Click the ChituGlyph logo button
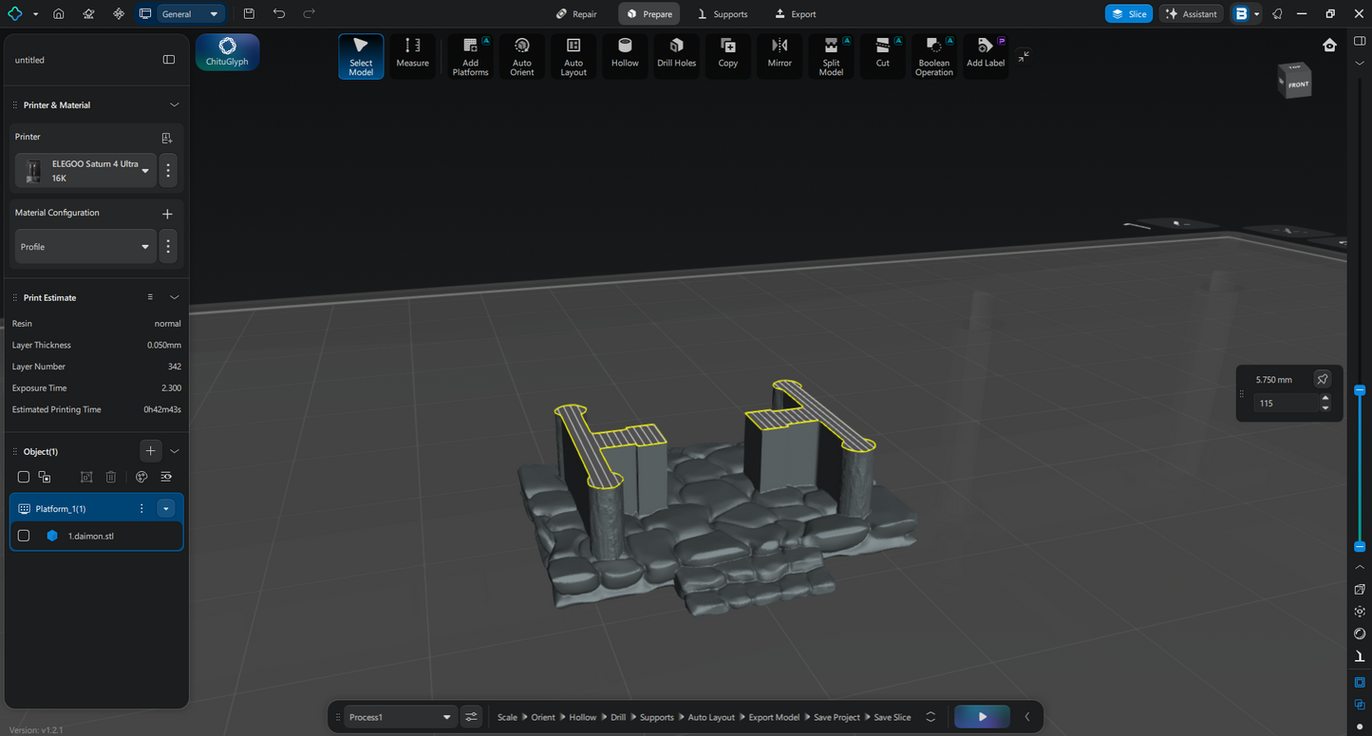Viewport: 1372px width, 736px height. click(x=227, y=51)
